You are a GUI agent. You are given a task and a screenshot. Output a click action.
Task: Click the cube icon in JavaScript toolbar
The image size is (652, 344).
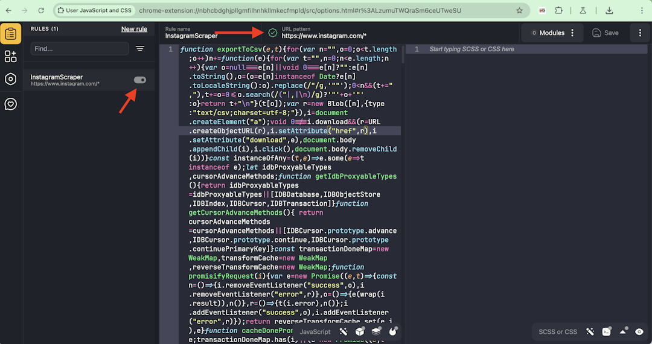click(360, 331)
